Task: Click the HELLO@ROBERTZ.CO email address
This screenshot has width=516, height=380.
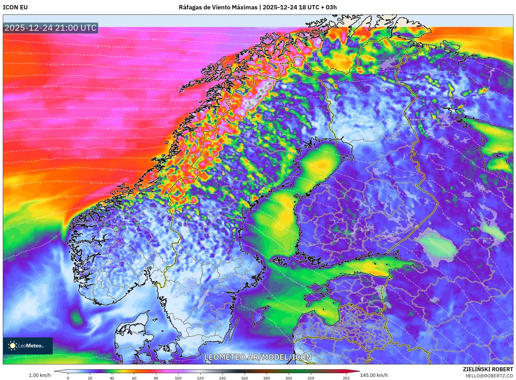Action: tap(489, 376)
